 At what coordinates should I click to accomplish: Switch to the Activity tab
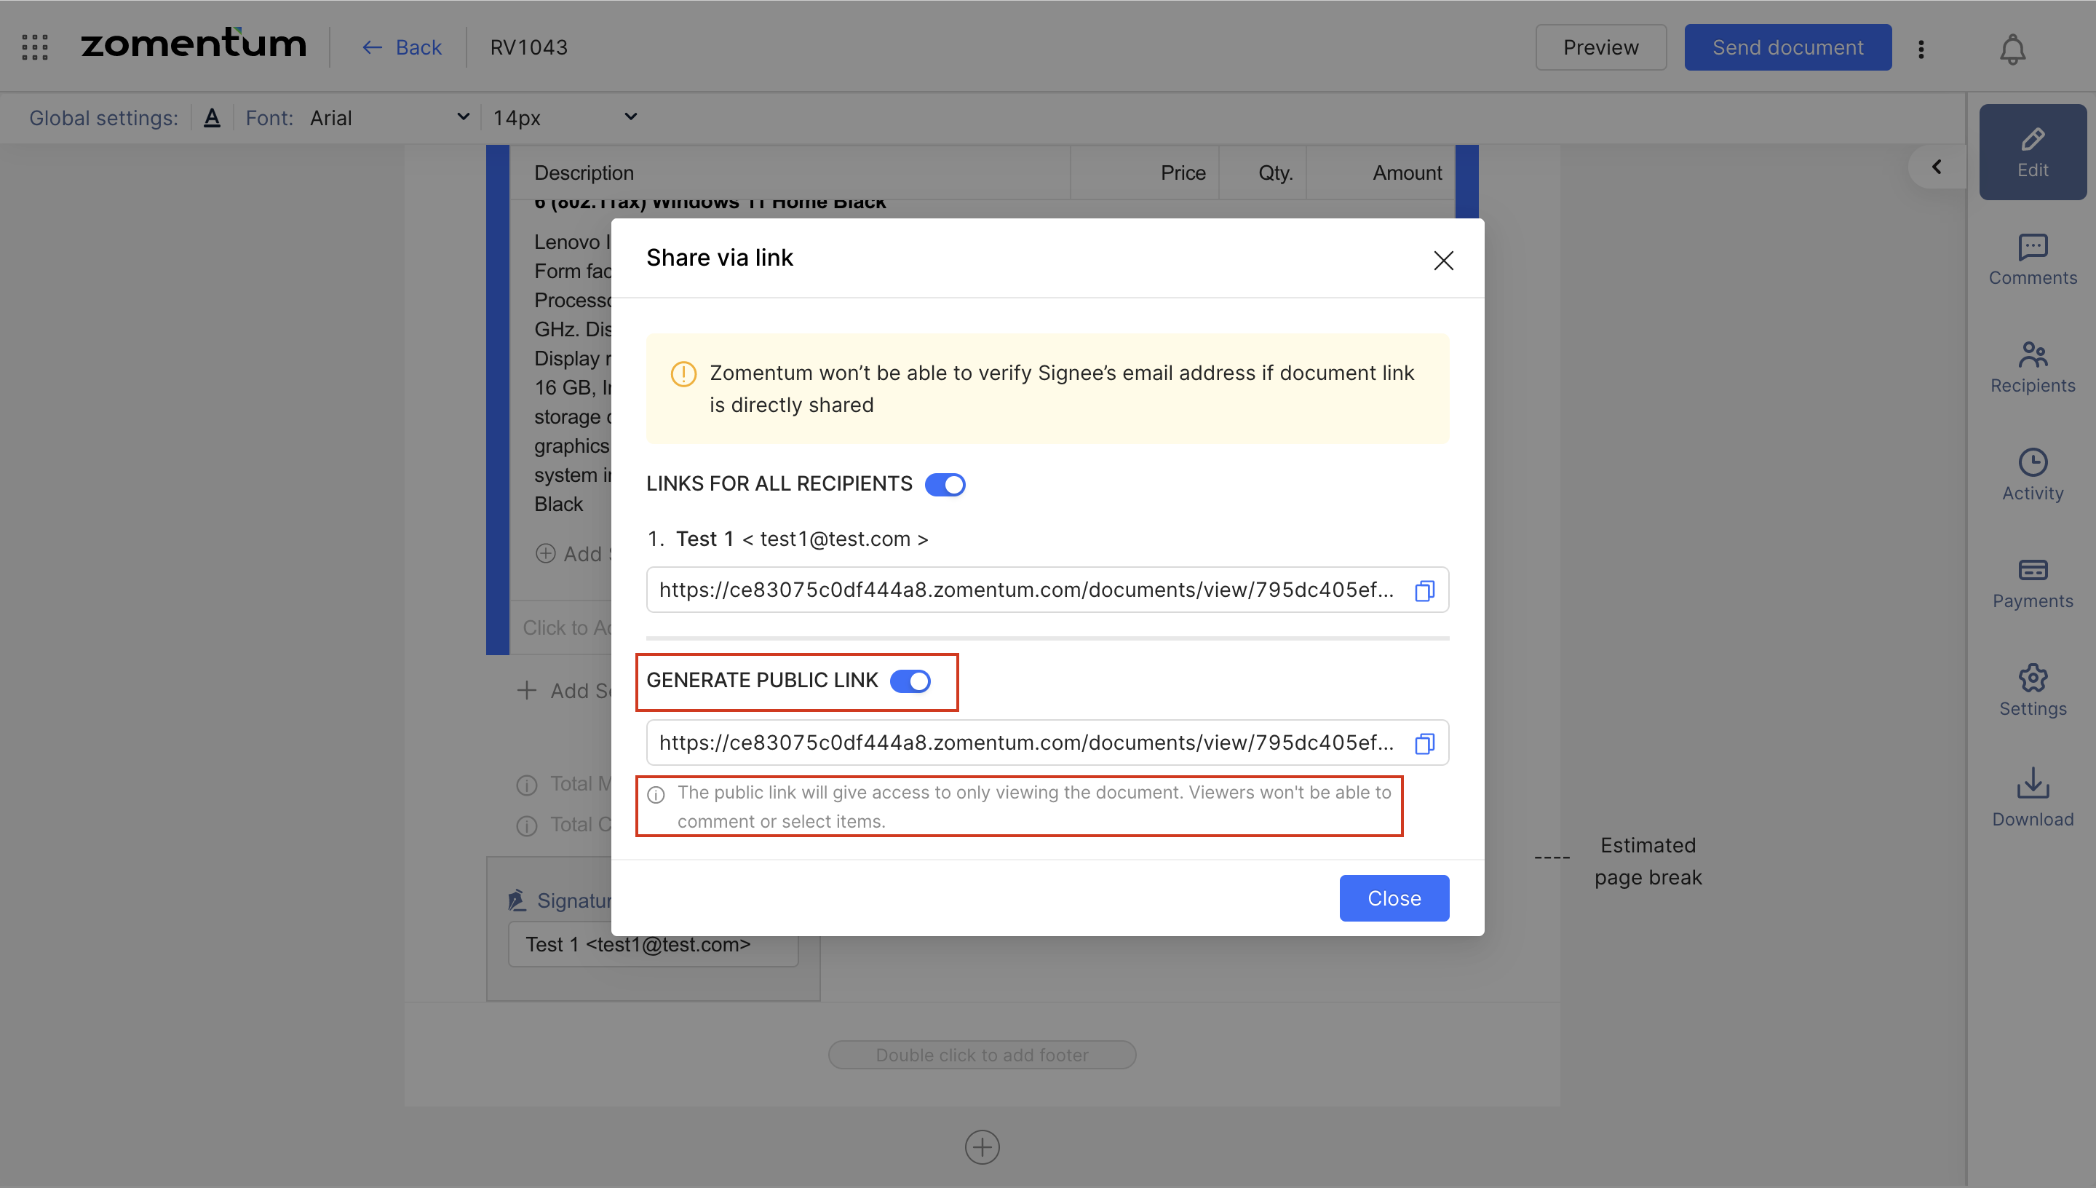click(x=2031, y=475)
